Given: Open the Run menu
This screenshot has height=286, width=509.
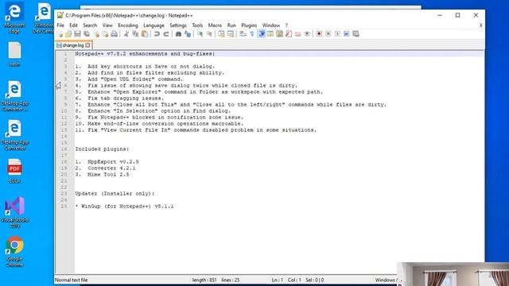Looking at the screenshot, I should (x=231, y=25).
